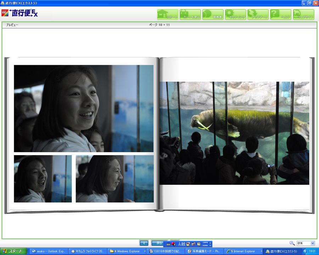319x255 pixels.
Task: Open the cart with カートを見る
Action: coord(190,15)
